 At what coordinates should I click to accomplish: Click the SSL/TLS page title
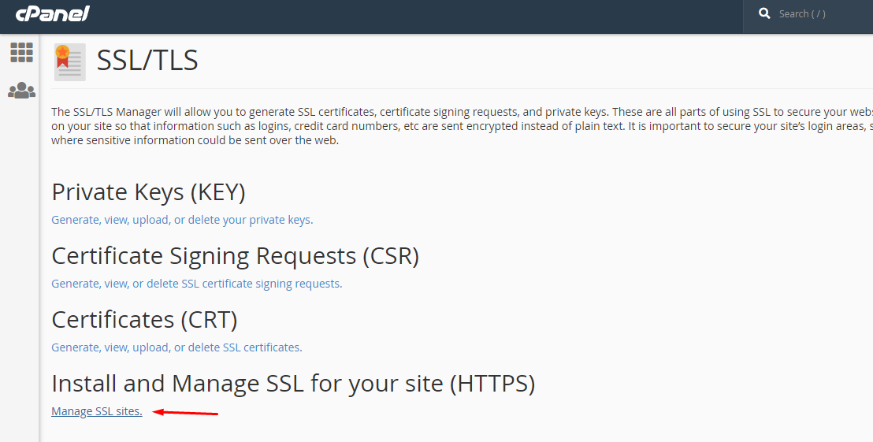147,60
